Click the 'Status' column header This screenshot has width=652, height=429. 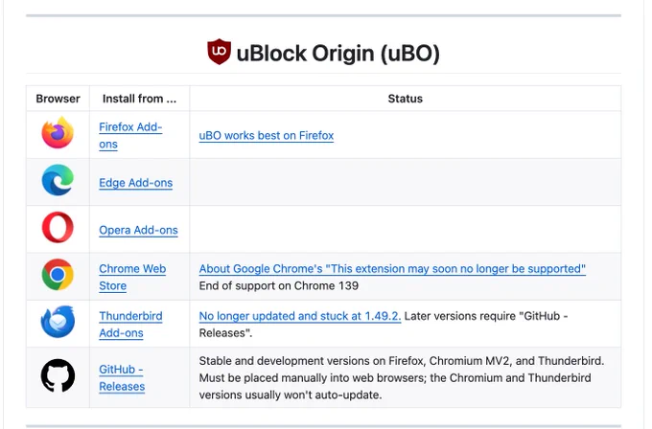(405, 99)
